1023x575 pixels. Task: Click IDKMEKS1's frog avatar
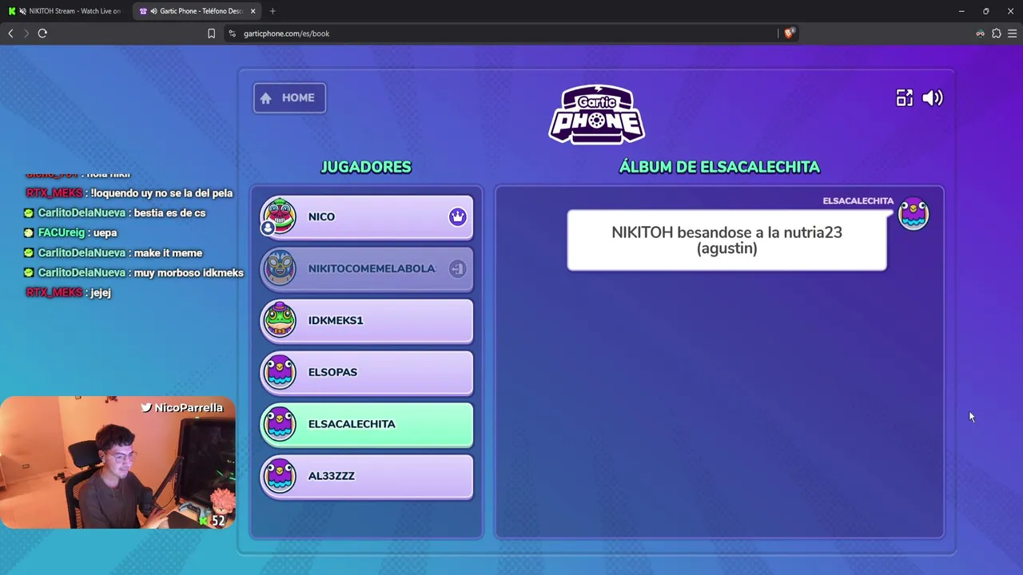pos(279,320)
